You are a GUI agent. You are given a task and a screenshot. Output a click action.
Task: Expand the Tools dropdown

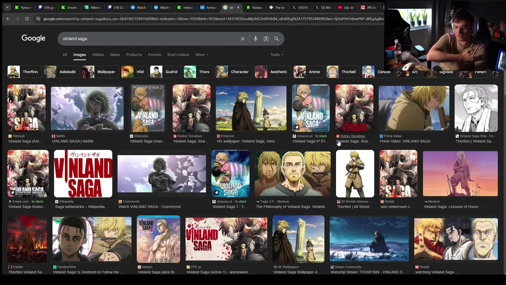tap(277, 55)
